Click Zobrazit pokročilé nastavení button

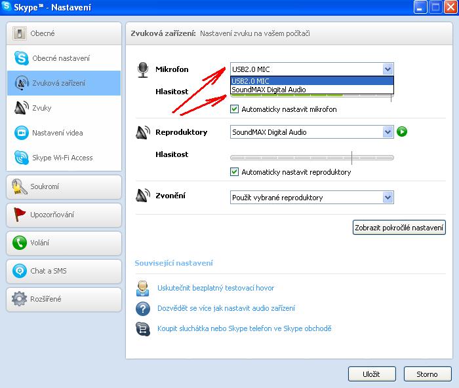click(x=399, y=228)
